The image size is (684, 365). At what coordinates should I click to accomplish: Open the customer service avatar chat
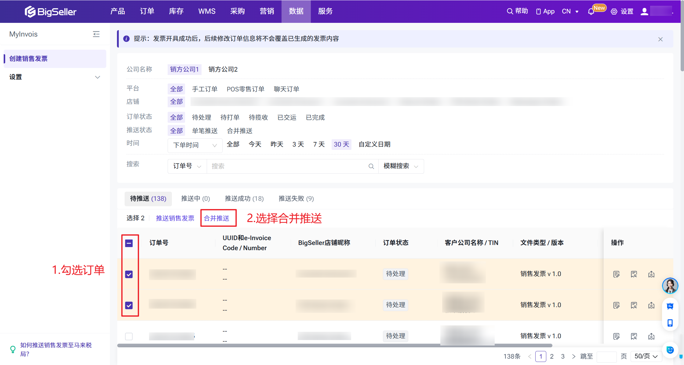(x=670, y=286)
